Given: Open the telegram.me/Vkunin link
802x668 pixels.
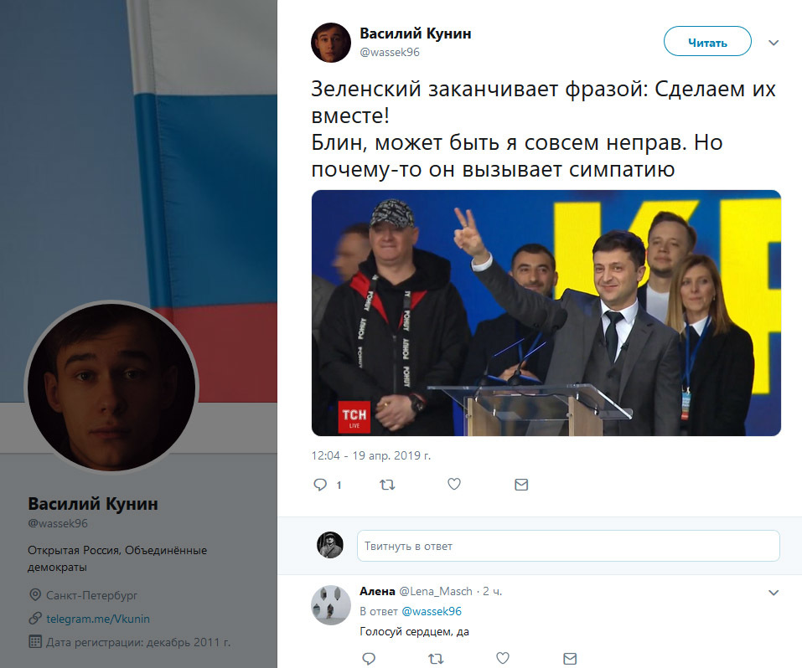Looking at the screenshot, I should point(98,619).
